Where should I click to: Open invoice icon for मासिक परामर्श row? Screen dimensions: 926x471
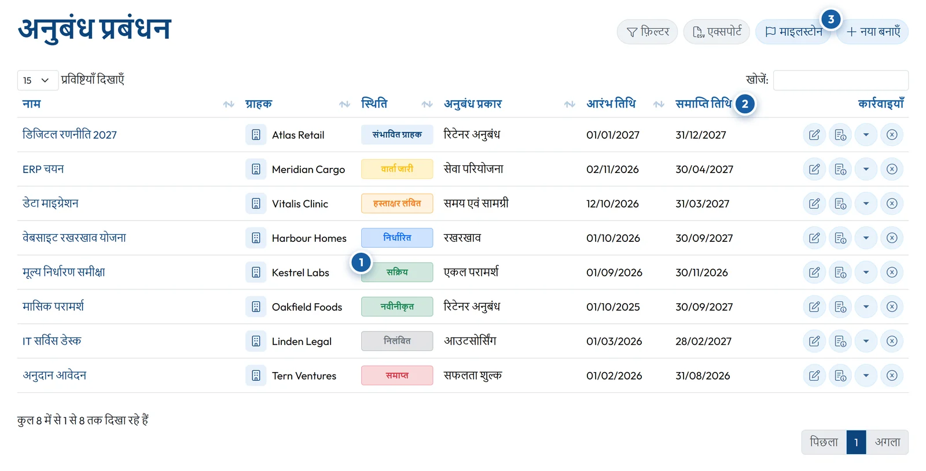click(840, 307)
